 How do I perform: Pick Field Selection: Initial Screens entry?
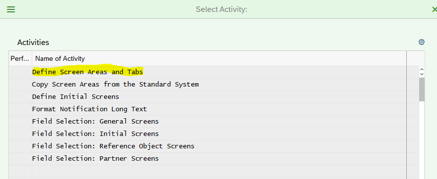[95, 134]
